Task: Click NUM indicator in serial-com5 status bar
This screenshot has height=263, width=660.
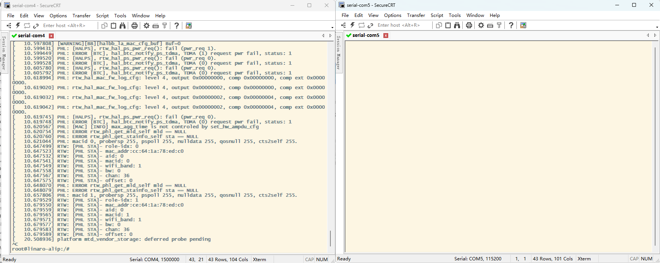Action: 646,258
